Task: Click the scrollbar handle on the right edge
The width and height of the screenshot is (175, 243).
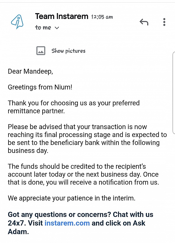Action: click(x=174, y=93)
